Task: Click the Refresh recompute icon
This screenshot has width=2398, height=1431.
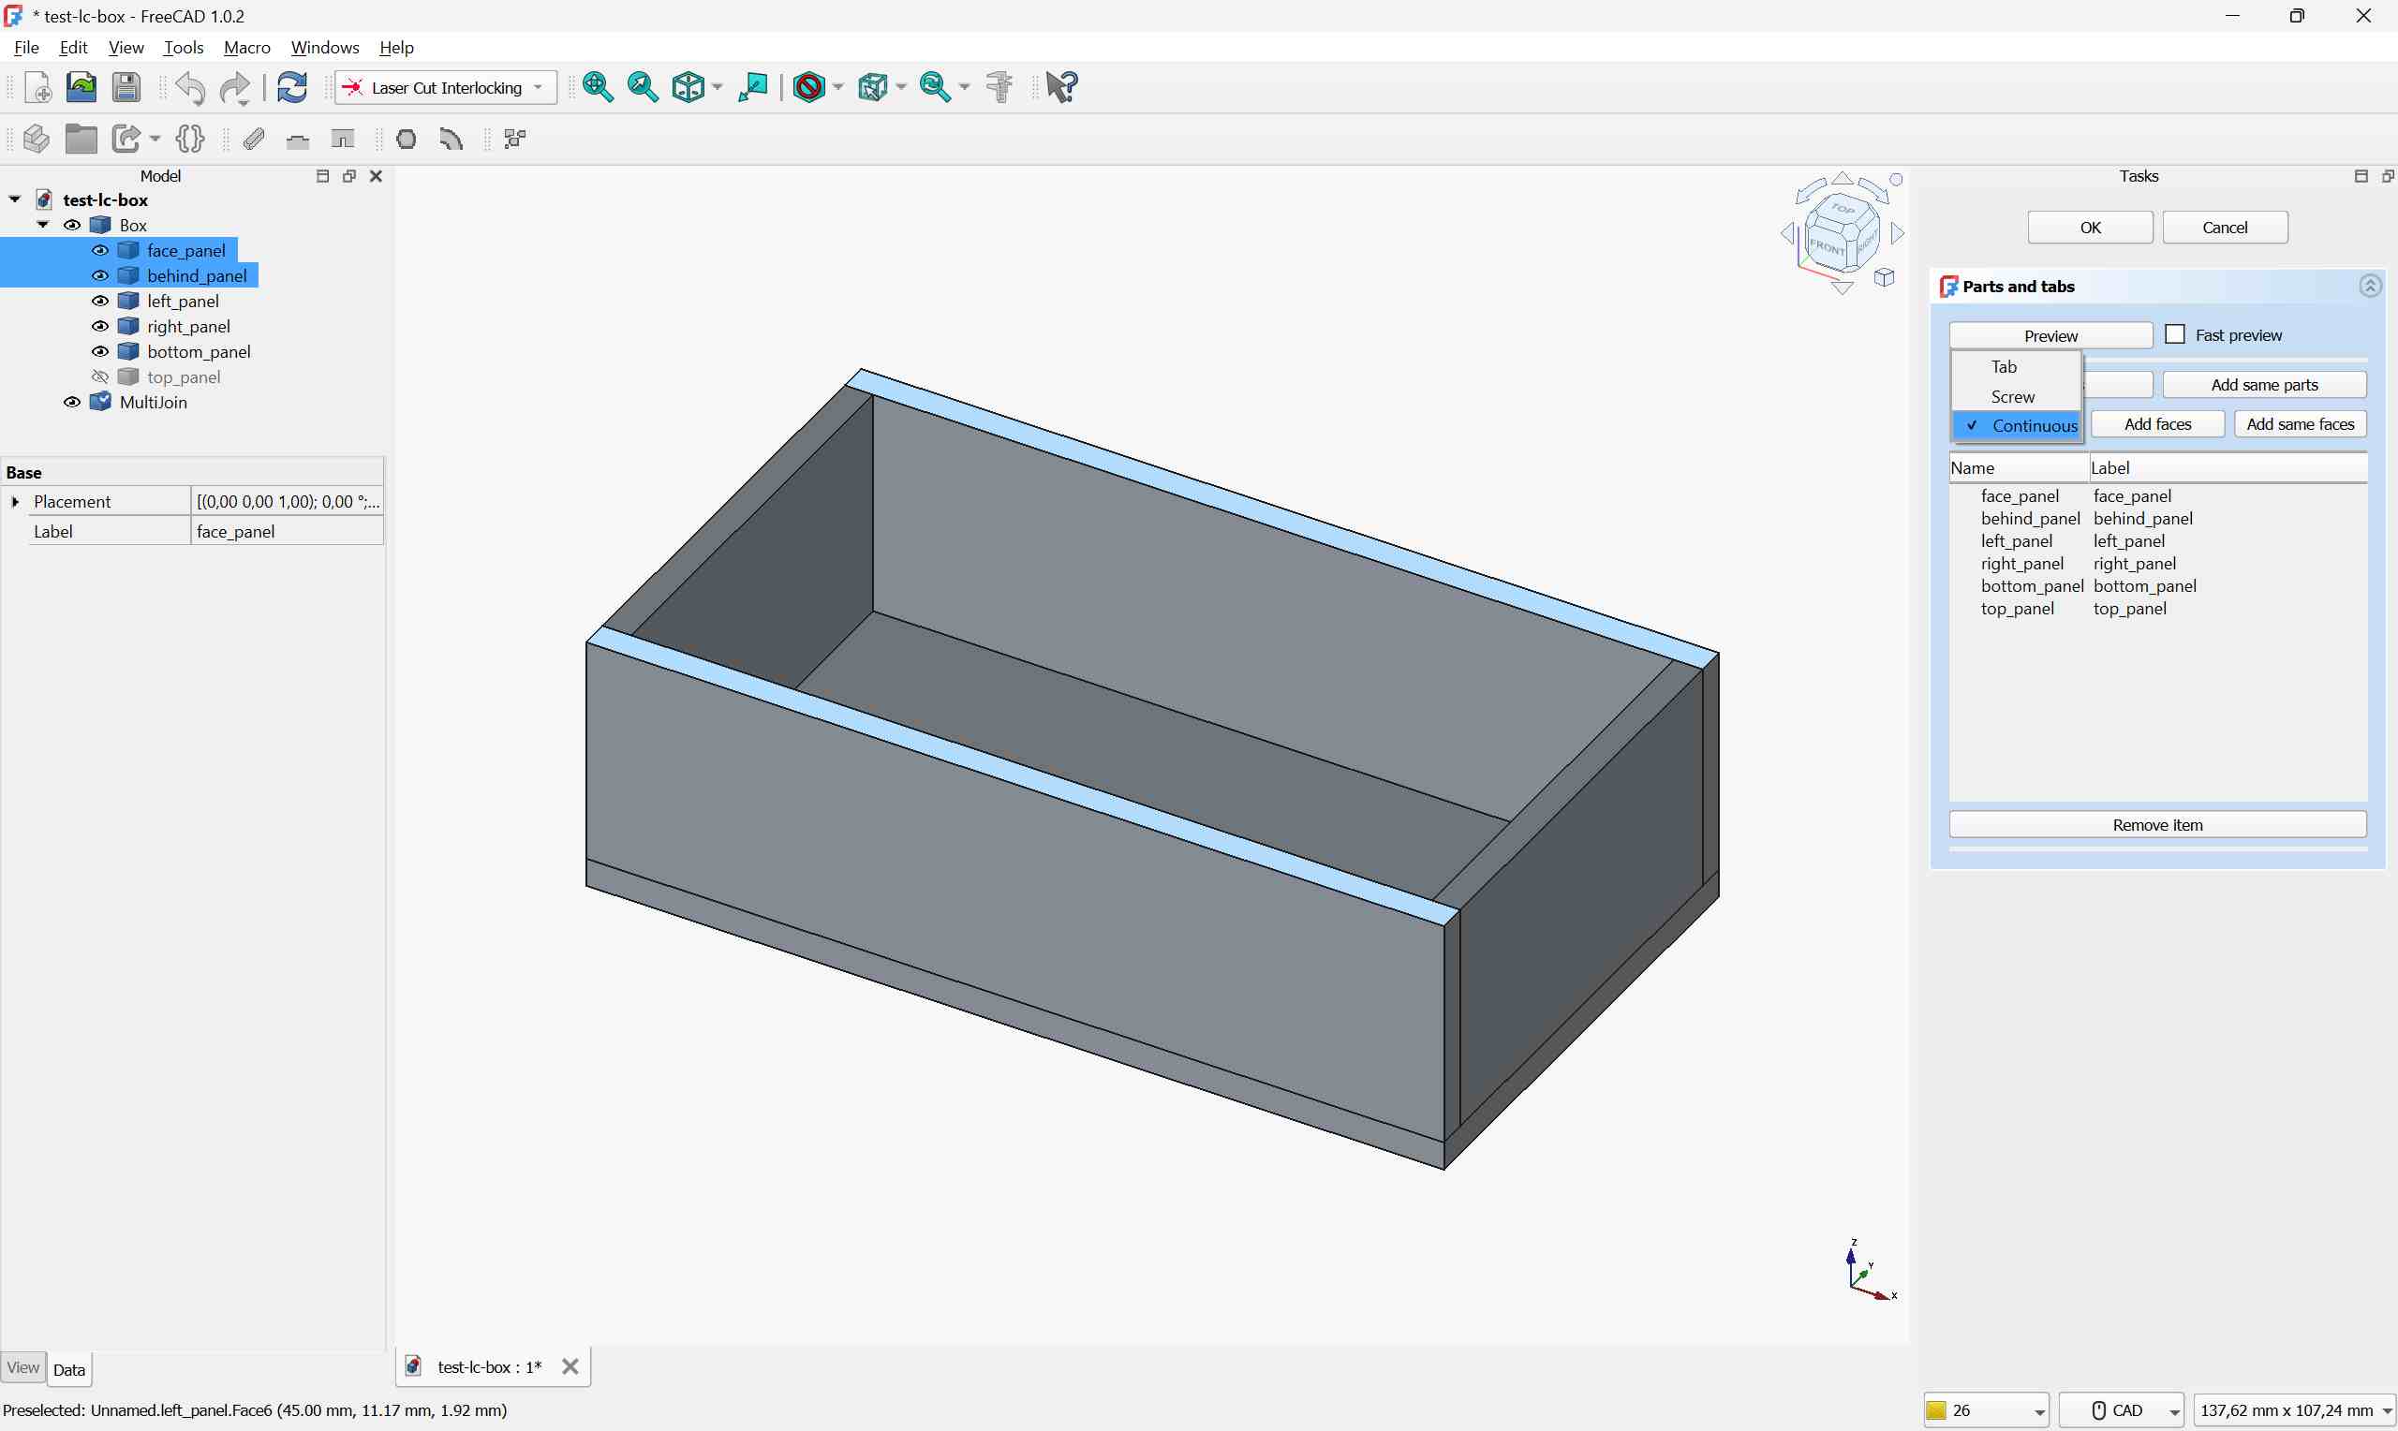Action: tap(292, 88)
